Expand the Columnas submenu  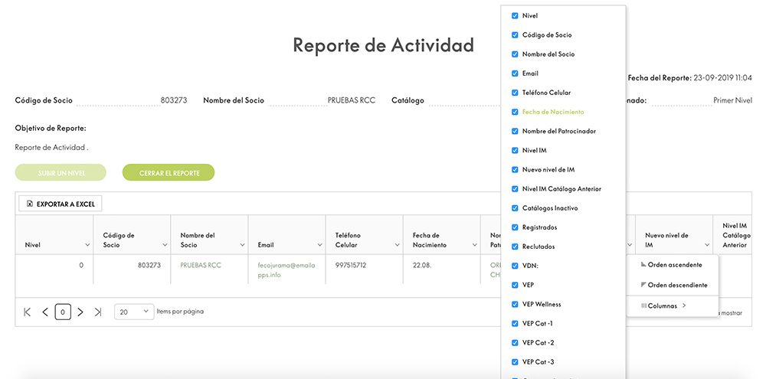663,305
